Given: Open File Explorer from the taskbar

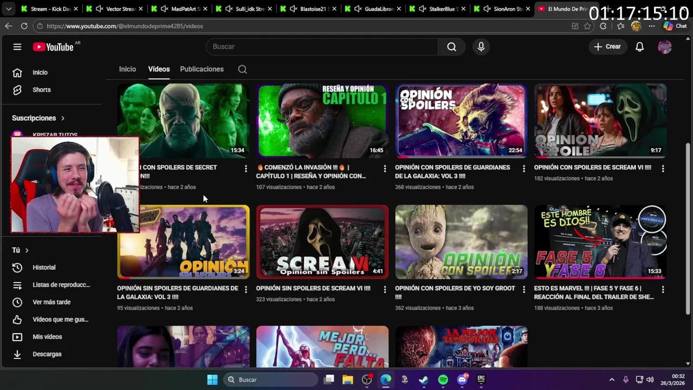Looking at the screenshot, I should [348, 380].
